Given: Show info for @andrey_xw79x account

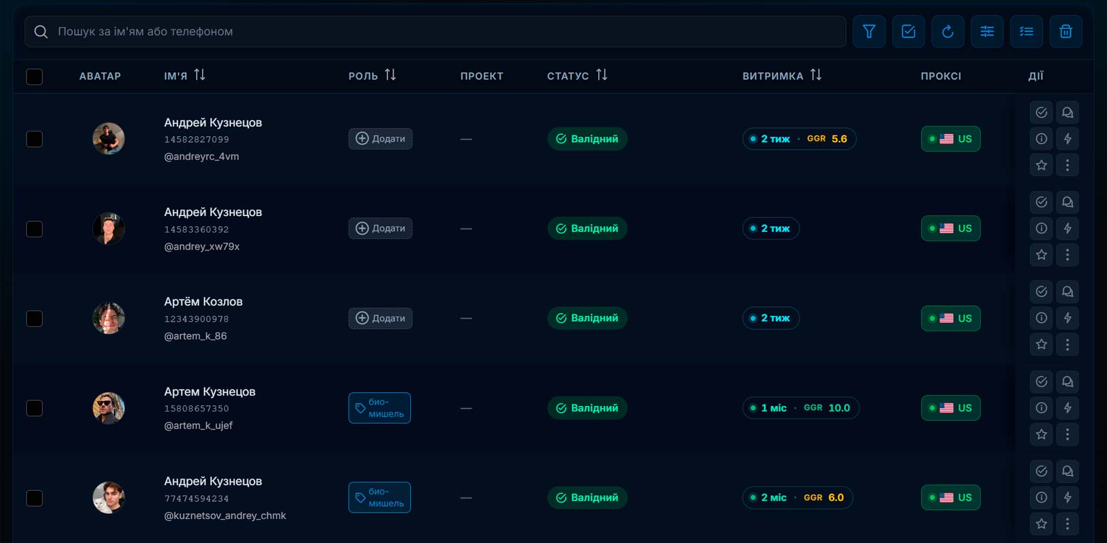Looking at the screenshot, I should tap(1041, 228).
